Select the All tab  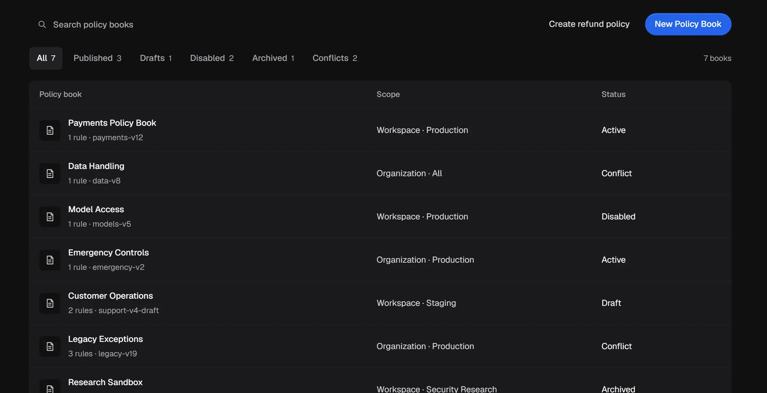(x=46, y=58)
